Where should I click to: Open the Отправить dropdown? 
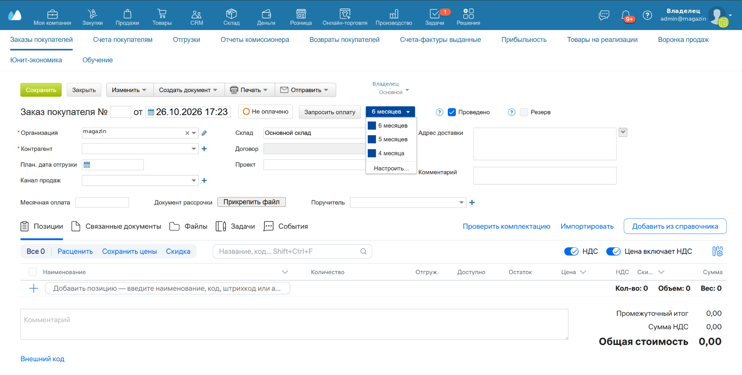click(305, 90)
